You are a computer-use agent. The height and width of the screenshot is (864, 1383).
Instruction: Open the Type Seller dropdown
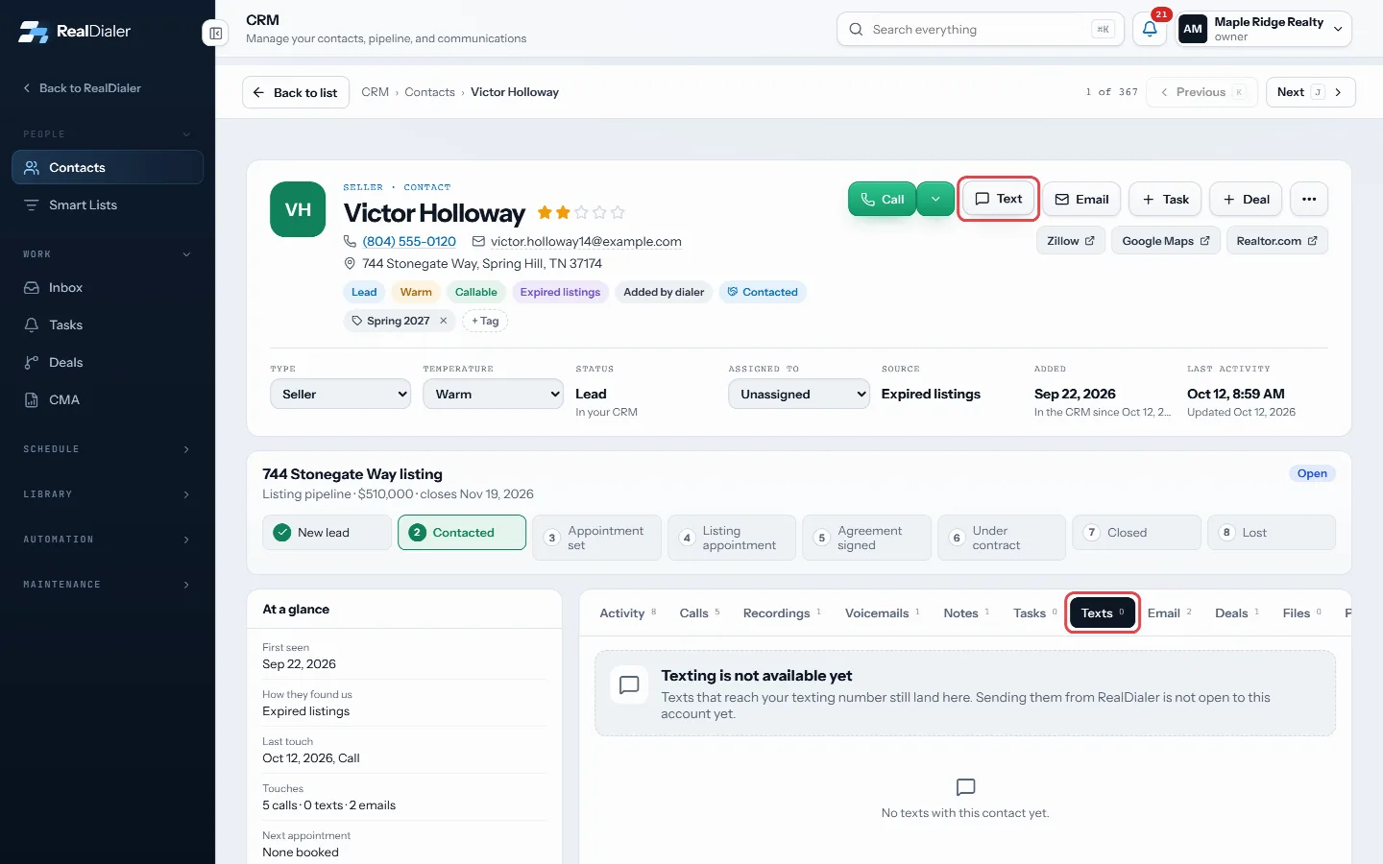click(x=341, y=394)
